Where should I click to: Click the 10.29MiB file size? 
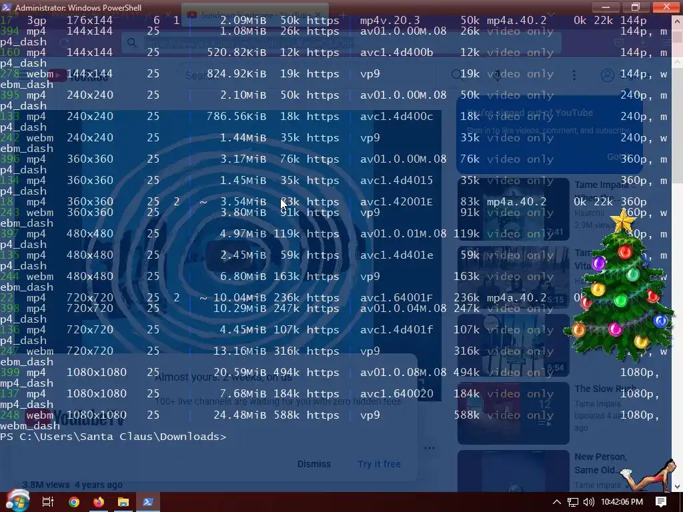click(x=239, y=308)
